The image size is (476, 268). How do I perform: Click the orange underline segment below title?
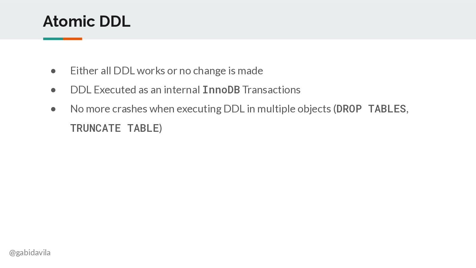point(72,39)
